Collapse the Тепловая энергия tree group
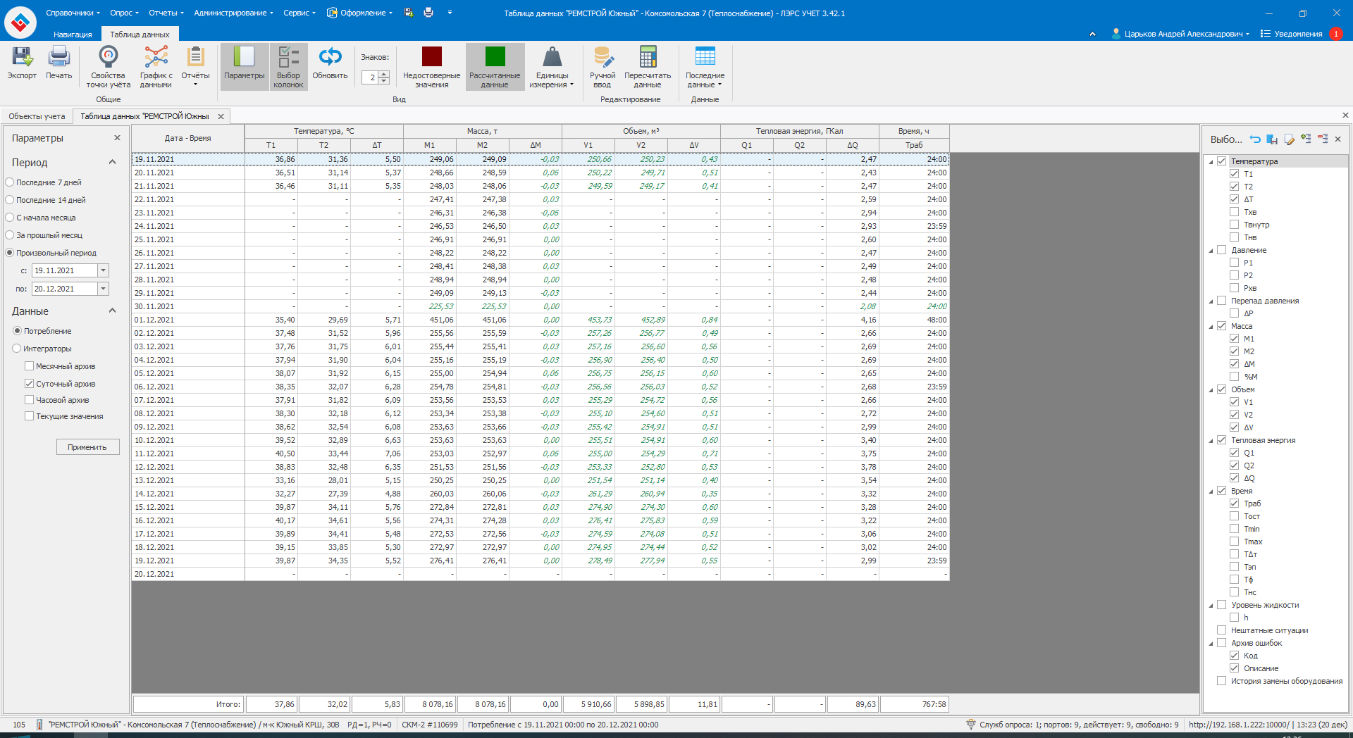1353x738 pixels. point(1211,441)
